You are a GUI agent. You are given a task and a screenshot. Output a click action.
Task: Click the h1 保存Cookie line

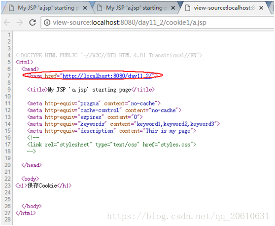pyautogui.click(x=43, y=186)
